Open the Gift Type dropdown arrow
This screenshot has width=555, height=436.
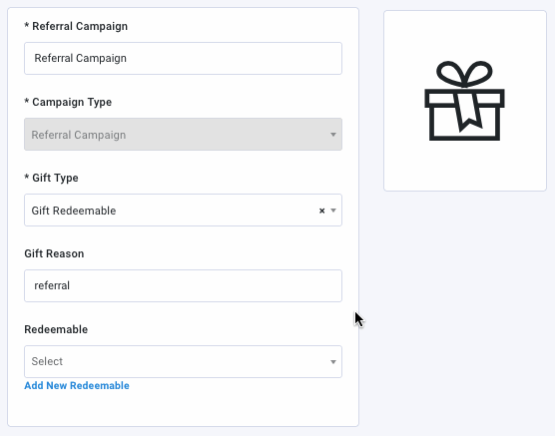(x=333, y=211)
